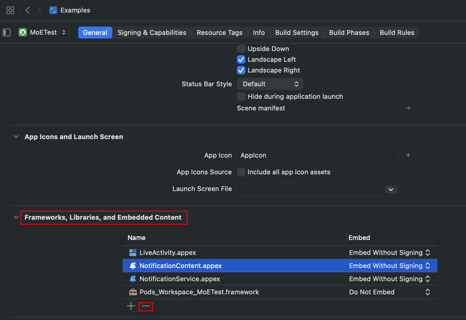Enable the Upside Down orientation checkbox

tap(241, 49)
